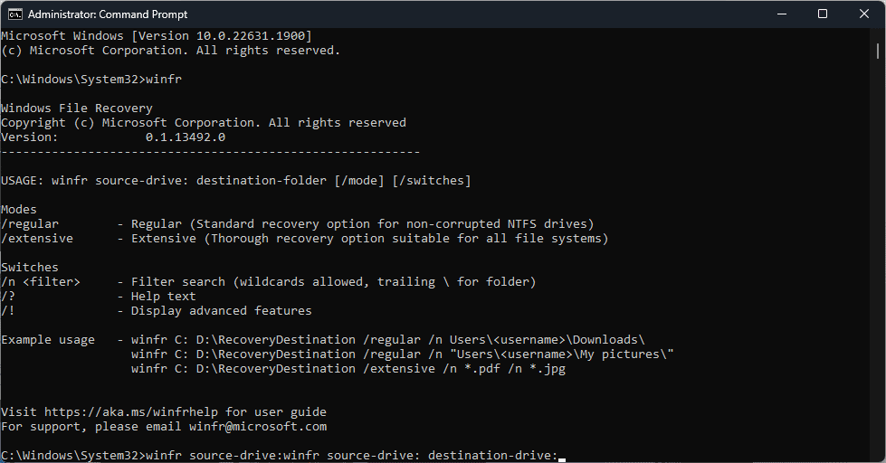Click the /extensive mode line
The height and width of the screenshot is (463, 886).
coord(305,239)
